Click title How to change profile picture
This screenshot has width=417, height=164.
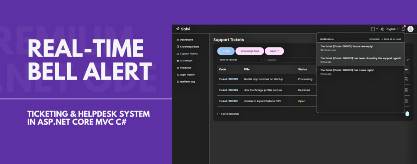[263, 90]
